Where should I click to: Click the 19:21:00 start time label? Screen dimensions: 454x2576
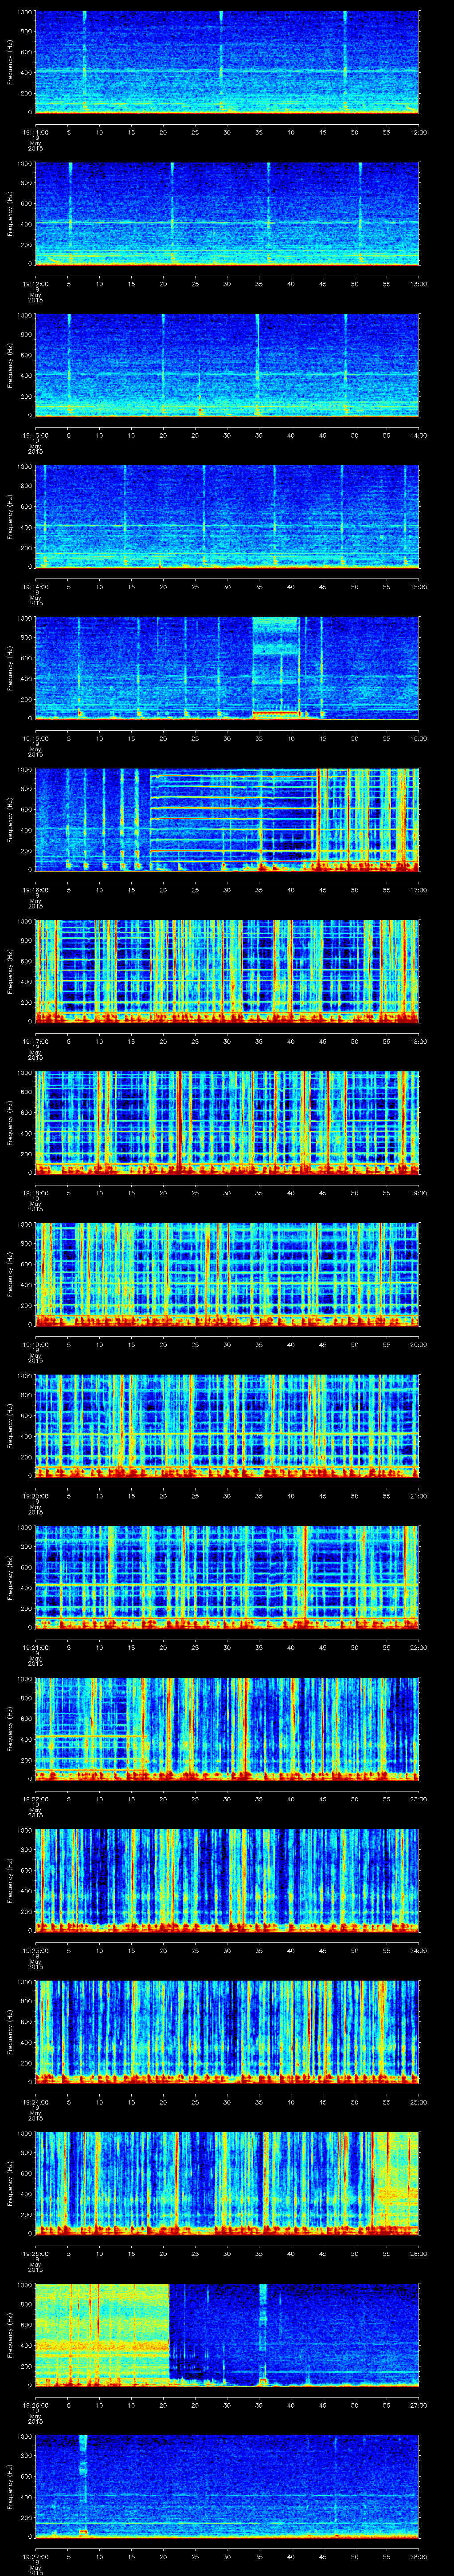(35, 1647)
